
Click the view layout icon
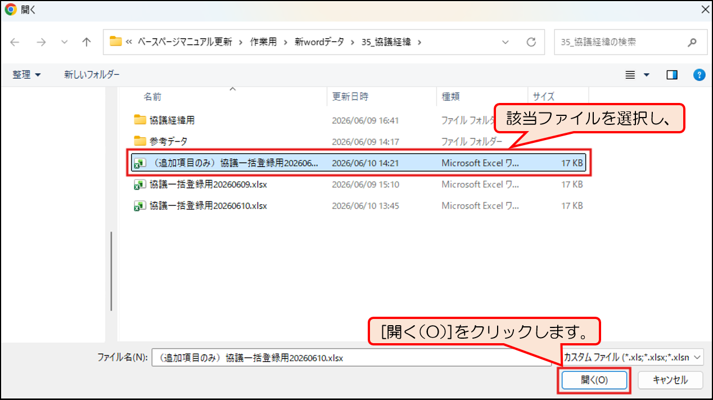pyautogui.click(x=630, y=75)
